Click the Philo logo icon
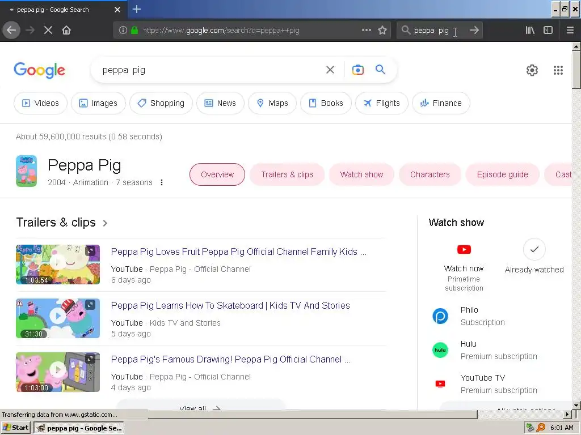The width and height of the screenshot is (581, 435). click(440, 316)
